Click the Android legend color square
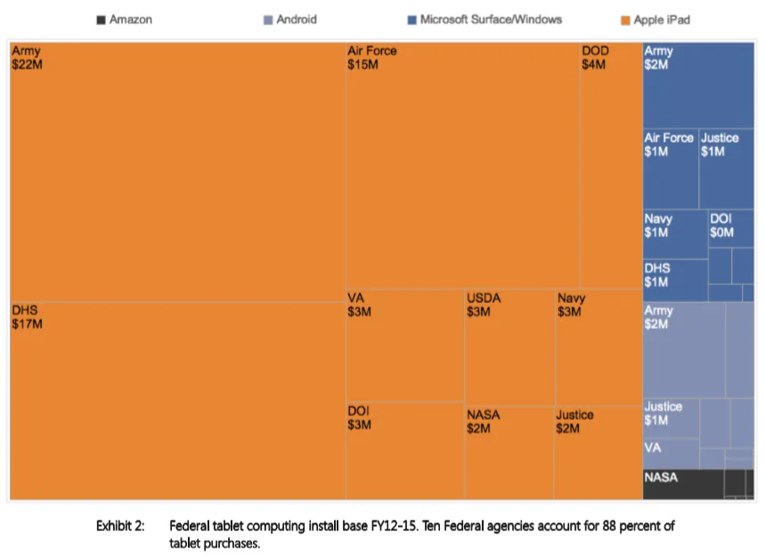The image size is (765, 557). click(x=268, y=20)
